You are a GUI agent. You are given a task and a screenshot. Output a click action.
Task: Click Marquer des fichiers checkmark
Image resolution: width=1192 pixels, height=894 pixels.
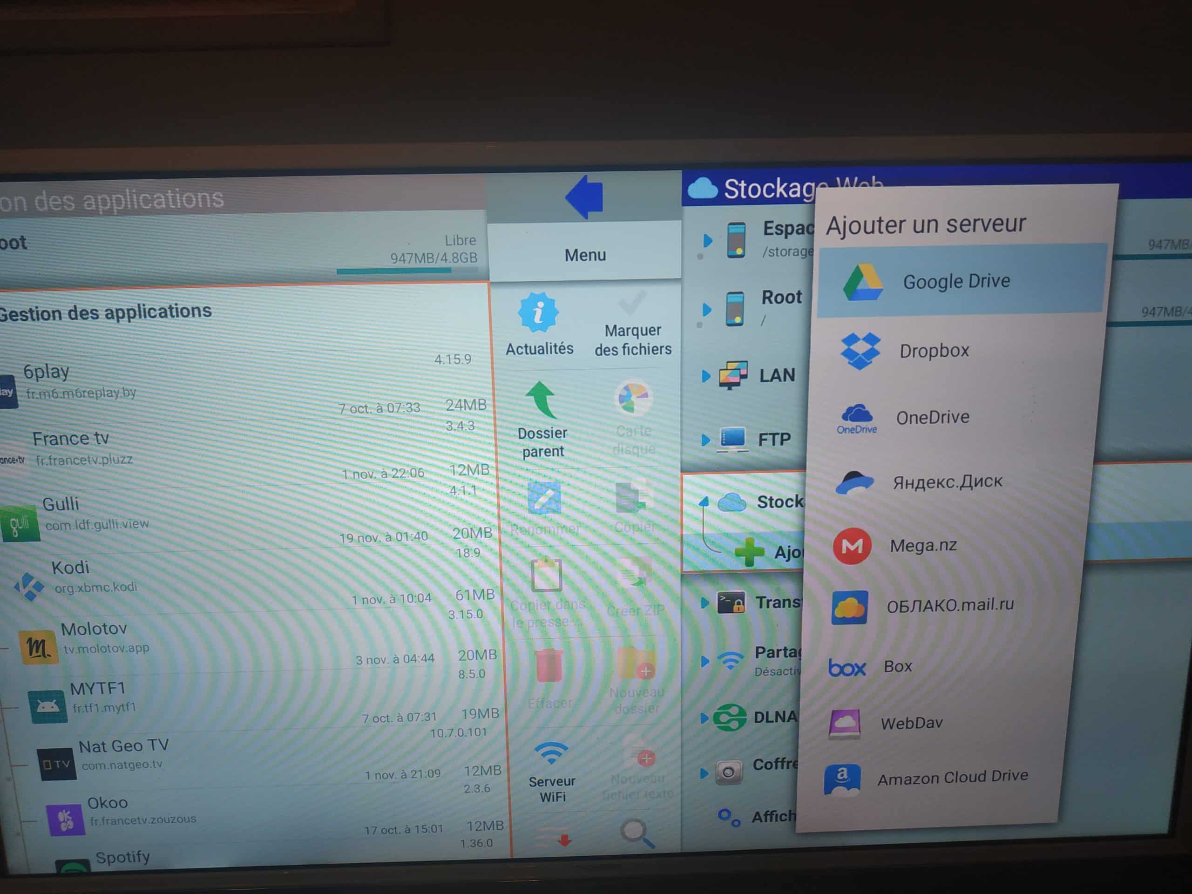(633, 302)
